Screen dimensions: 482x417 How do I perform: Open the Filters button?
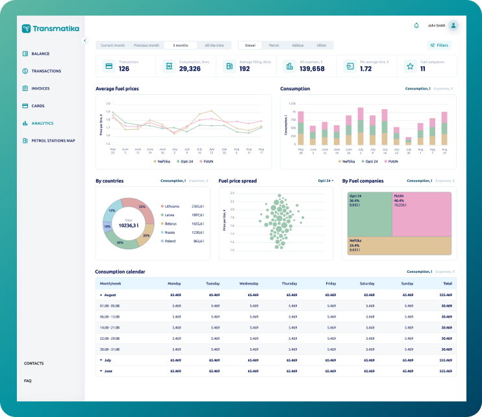[439, 45]
